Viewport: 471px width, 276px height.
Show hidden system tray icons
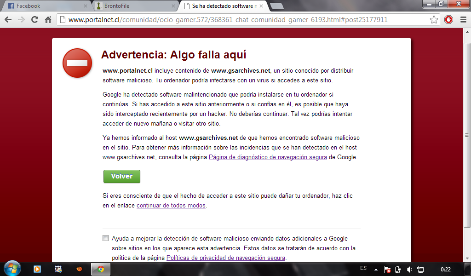(376, 270)
